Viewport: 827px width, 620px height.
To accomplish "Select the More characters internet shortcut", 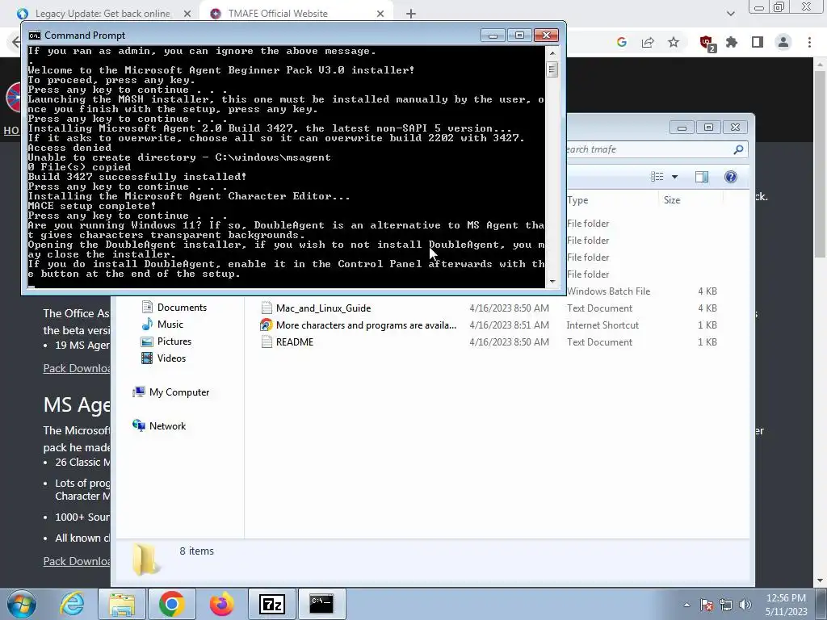I will 359,325.
